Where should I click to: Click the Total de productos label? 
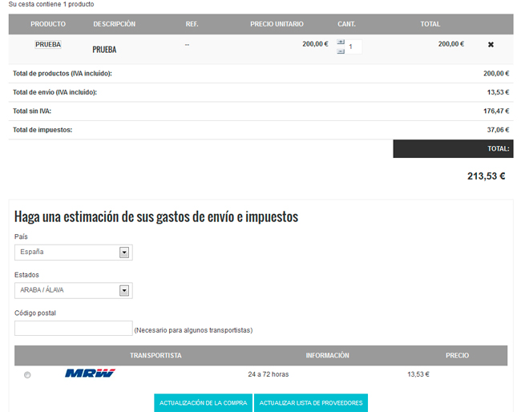click(x=63, y=74)
